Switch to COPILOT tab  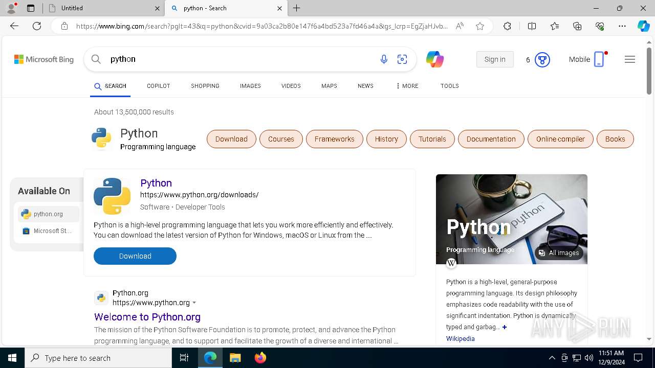click(x=159, y=86)
